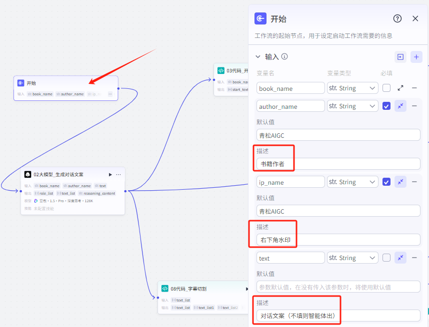Click the info icon next to 输入

coord(284,57)
